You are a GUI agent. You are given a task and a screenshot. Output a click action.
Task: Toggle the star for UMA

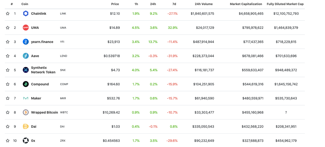click(x=8, y=28)
